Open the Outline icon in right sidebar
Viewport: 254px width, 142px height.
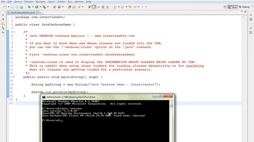click(x=251, y=32)
